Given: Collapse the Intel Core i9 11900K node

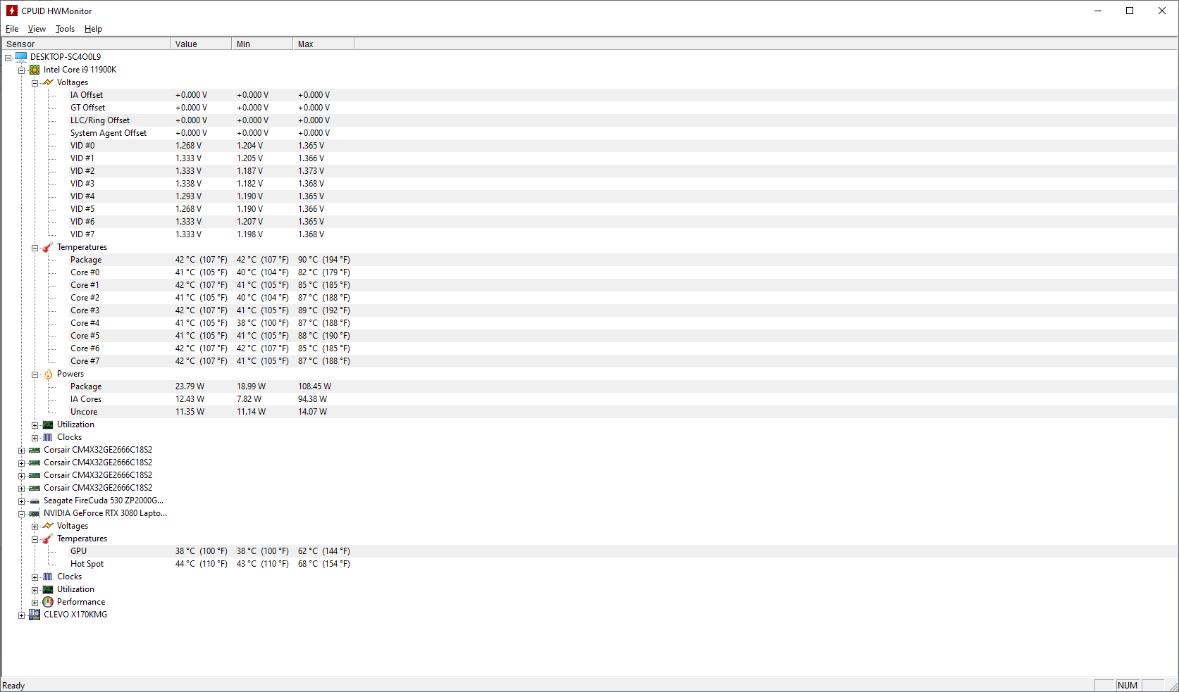Looking at the screenshot, I should click(x=22, y=70).
